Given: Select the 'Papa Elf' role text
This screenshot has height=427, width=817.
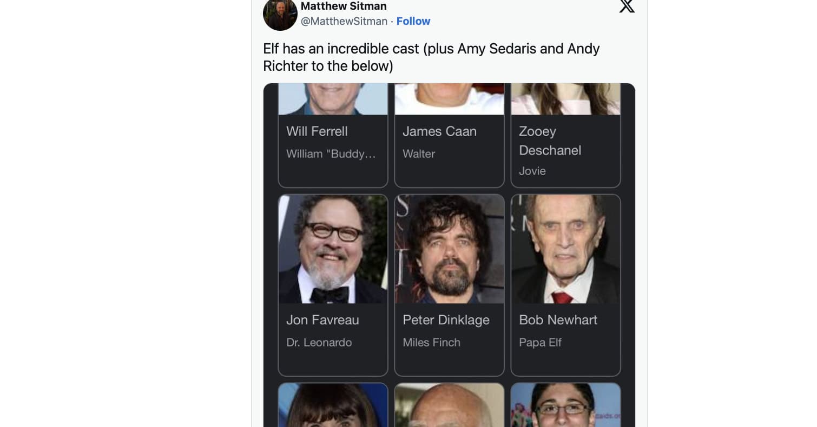Looking at the screenshot, I should click(540, 342).
